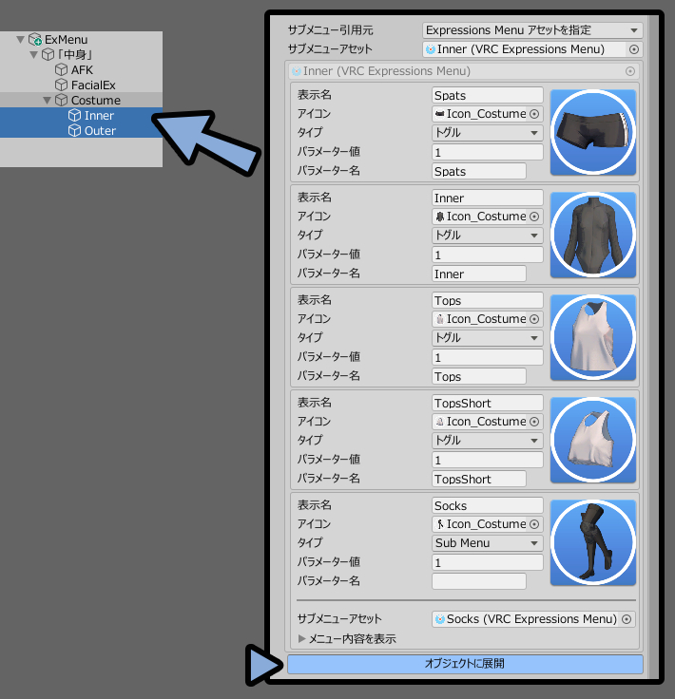Edit the TopsShort 表示名 field
Viewport: 675px width, 699px height.
pyautogui.click(x=487, y=403)
